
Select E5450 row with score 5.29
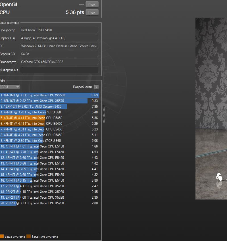click(49, 124)
